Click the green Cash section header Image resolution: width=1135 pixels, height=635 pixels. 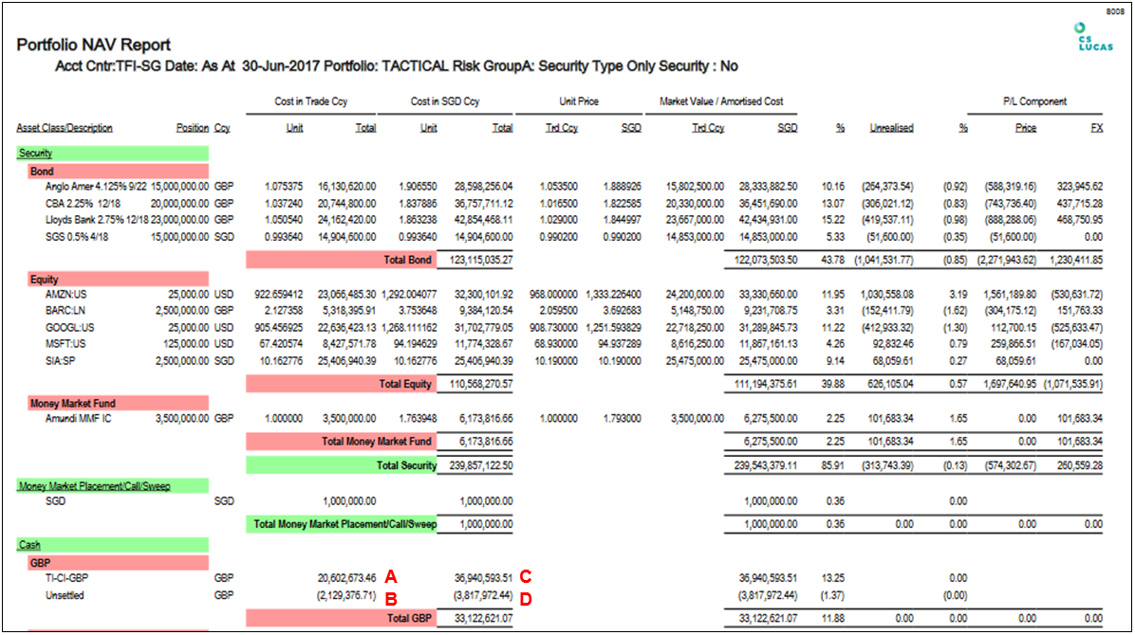click(28, 545)
